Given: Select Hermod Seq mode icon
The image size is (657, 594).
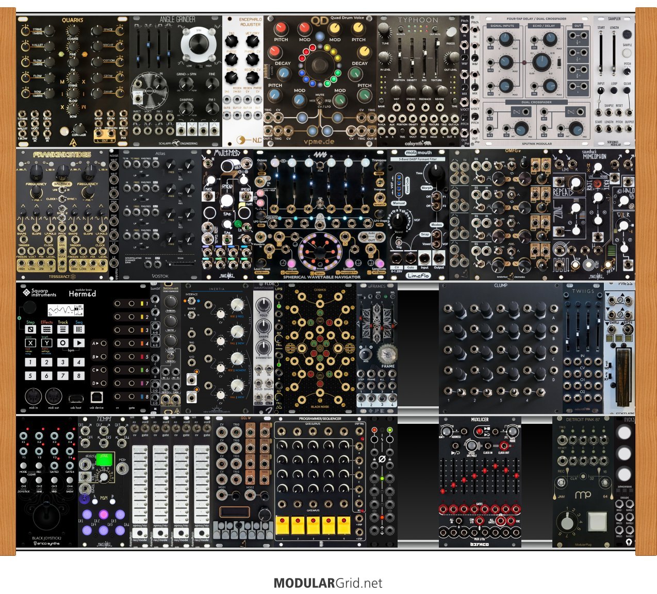Looking at the screenshot, I should (x=79, y=329).
